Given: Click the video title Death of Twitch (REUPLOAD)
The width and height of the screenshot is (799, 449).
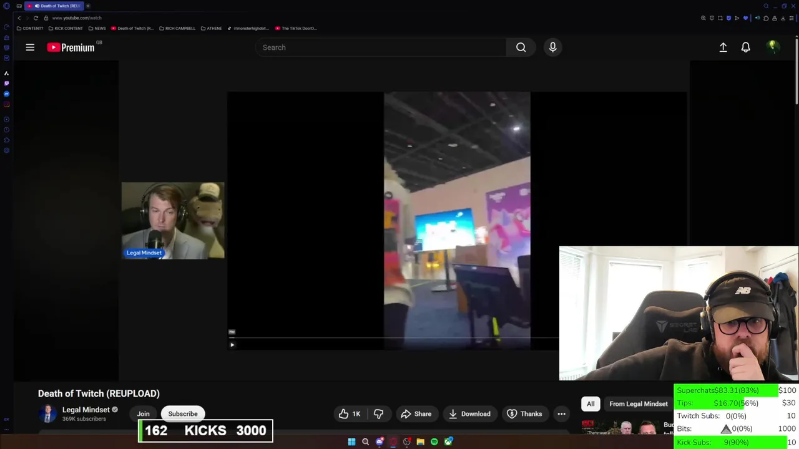Looking at the screenshot, I should [x=99, y=393].
